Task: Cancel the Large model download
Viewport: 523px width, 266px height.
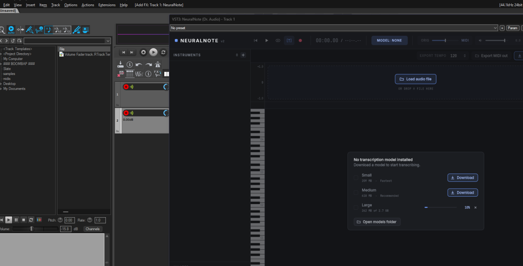Action: coord(475,208)
